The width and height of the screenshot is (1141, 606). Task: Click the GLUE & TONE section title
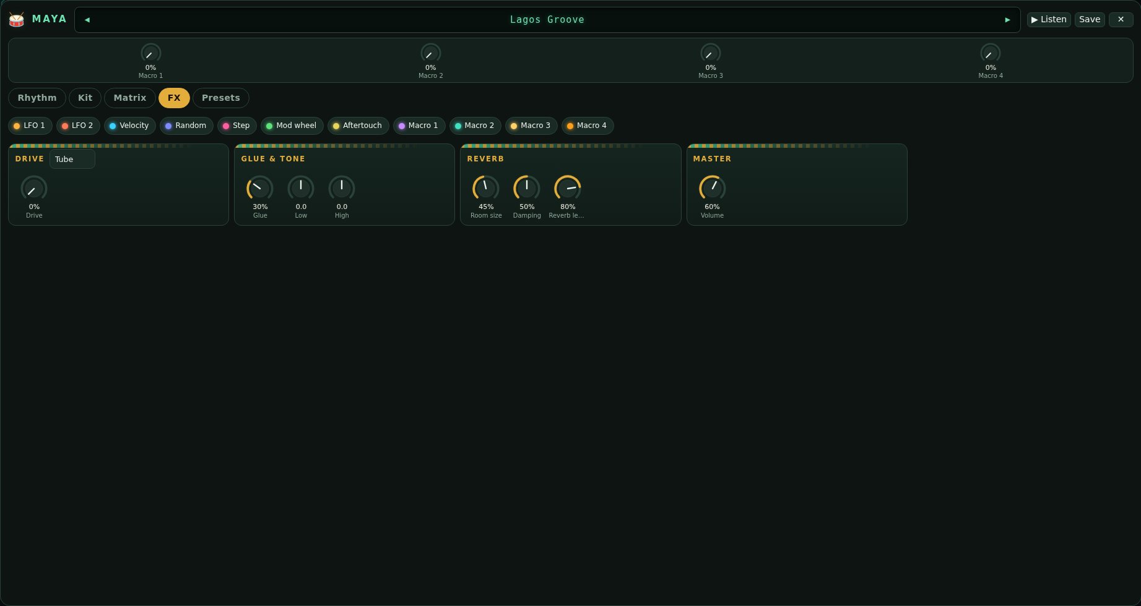pos(273,159)
